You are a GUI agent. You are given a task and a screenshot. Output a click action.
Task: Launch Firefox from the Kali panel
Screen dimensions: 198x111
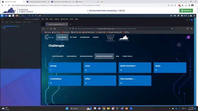17,16
